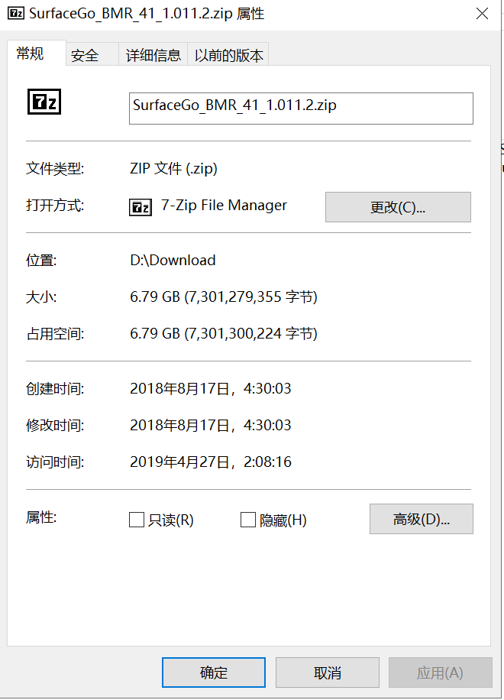The height and width of the screenshot is (700, 504).
Task: Click the file name input field
Action: (301, 109)
